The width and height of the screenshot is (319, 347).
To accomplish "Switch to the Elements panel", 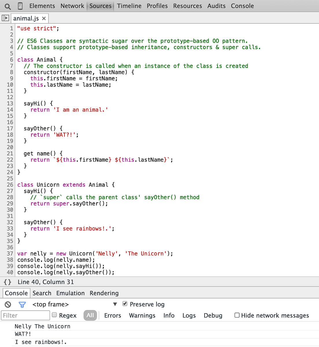I will 42,6.
